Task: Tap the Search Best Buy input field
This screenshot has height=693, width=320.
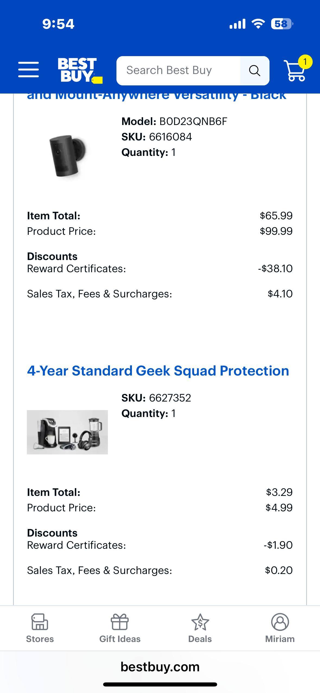Action: point(179,70)
